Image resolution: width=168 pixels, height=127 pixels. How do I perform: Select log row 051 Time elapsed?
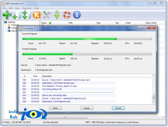pyautogui.click(x=68, y=86)
